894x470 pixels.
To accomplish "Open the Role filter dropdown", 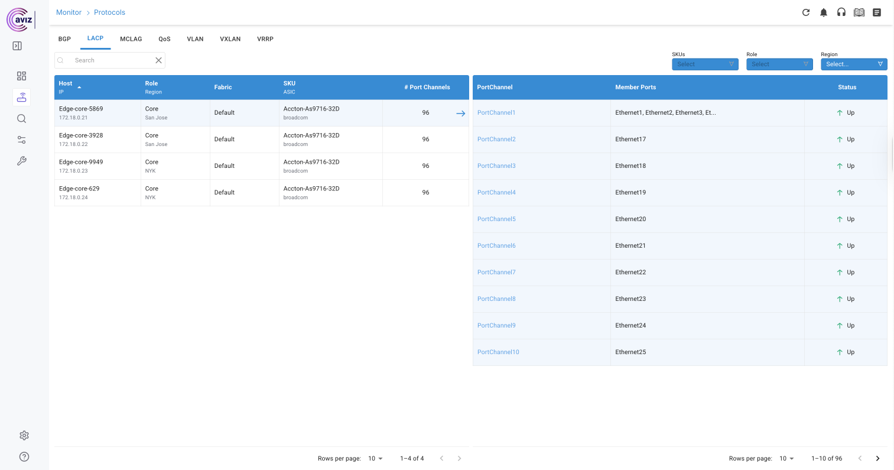I will click(779, 64).
